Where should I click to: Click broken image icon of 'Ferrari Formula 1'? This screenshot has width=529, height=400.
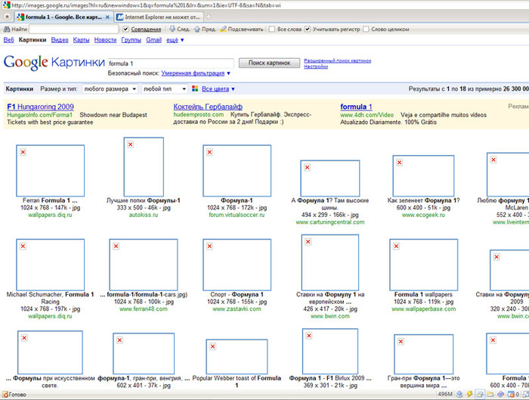tap(23, 152)
